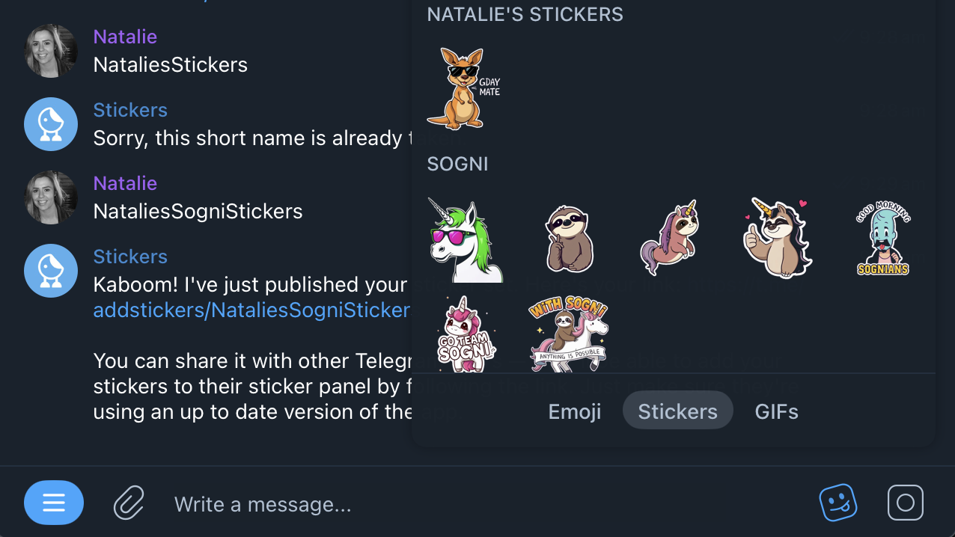The width and height of the screenshot is (955, 537).
Task: Open the addstickers/NataliesSogniStickers link
Action: [x=251, y=310]
